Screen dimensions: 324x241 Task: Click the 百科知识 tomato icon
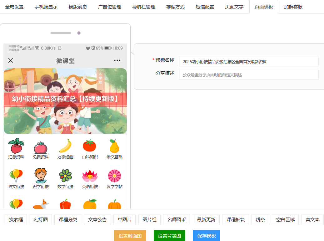[x=90, y=146]
